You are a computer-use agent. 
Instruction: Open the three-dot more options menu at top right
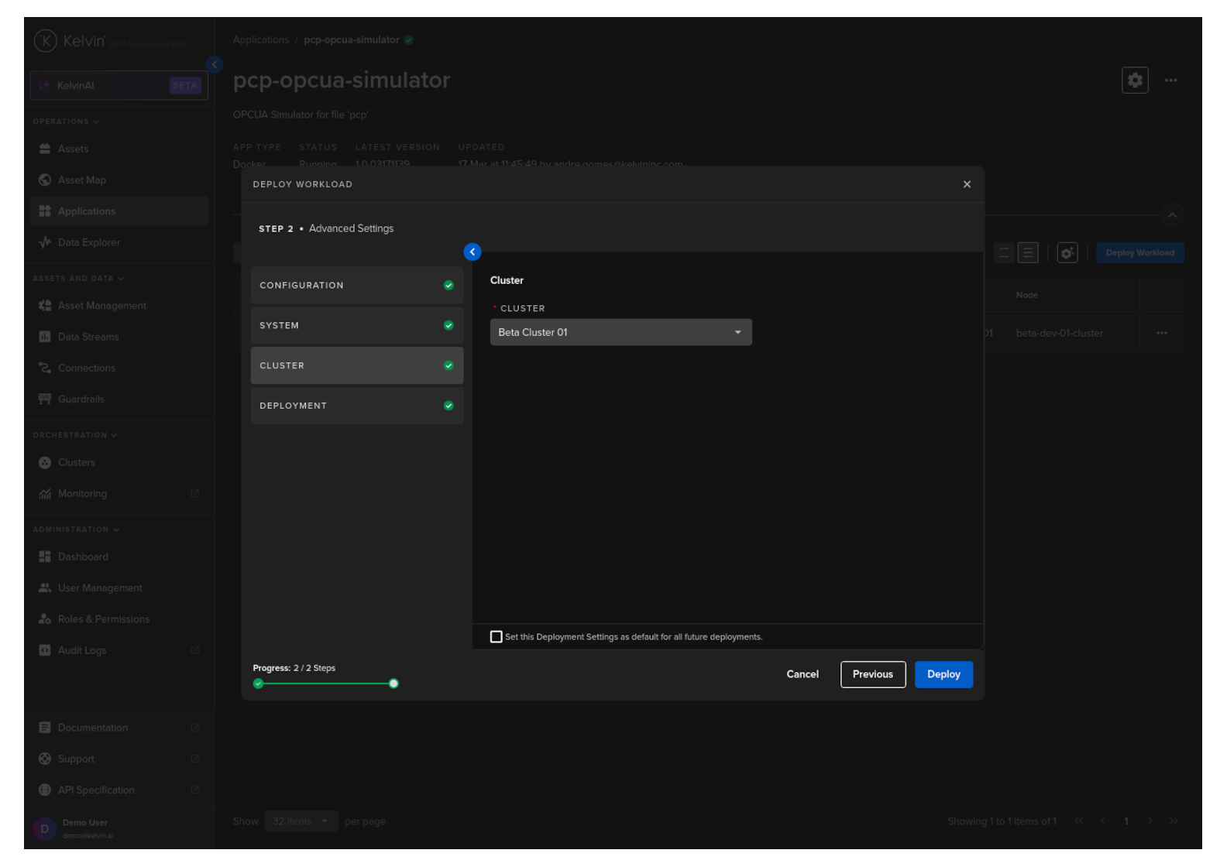(x=1170, y=80)
